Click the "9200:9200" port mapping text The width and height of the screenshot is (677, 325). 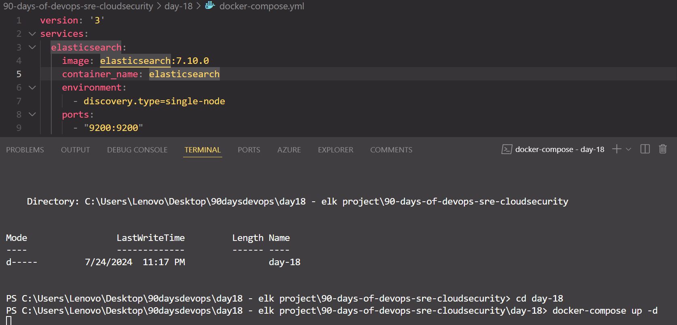114,128
